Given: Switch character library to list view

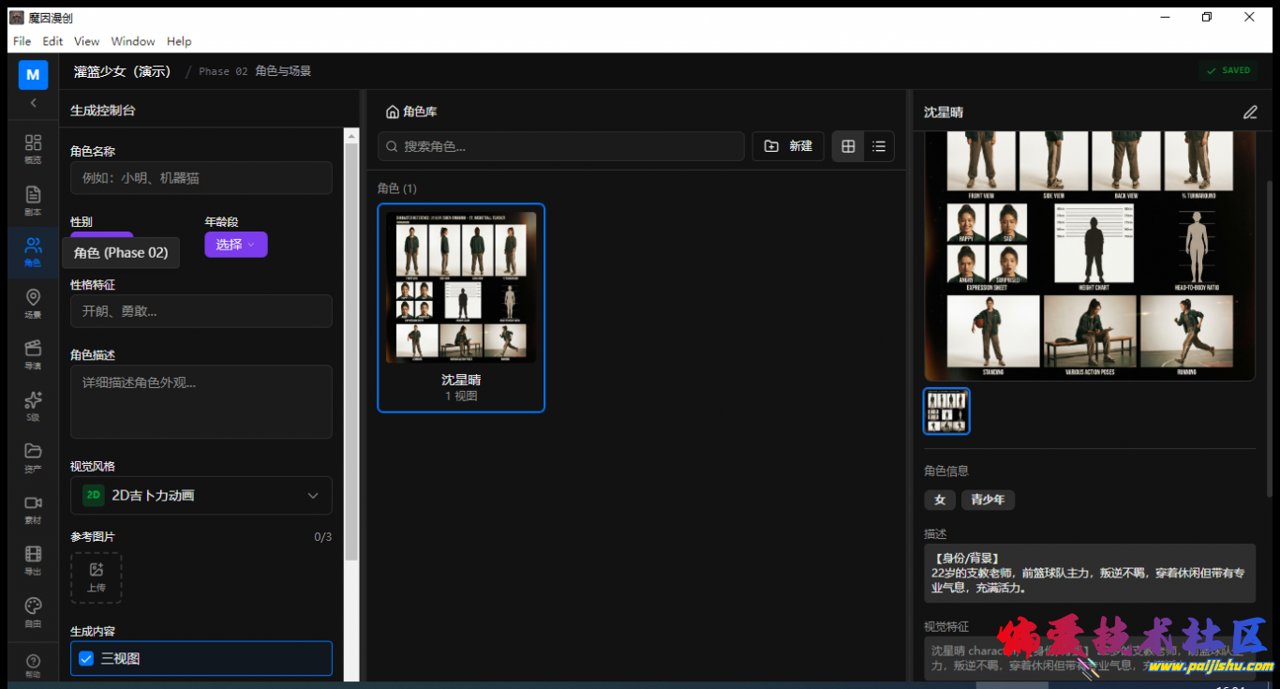Looking at the screenshot, I should pos(878,146).
